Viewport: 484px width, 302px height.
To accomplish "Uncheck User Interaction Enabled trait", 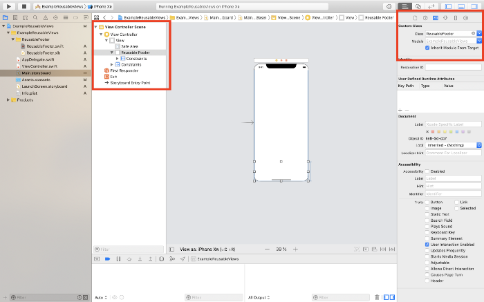I will pyautogui.click(x=427, y=245).
